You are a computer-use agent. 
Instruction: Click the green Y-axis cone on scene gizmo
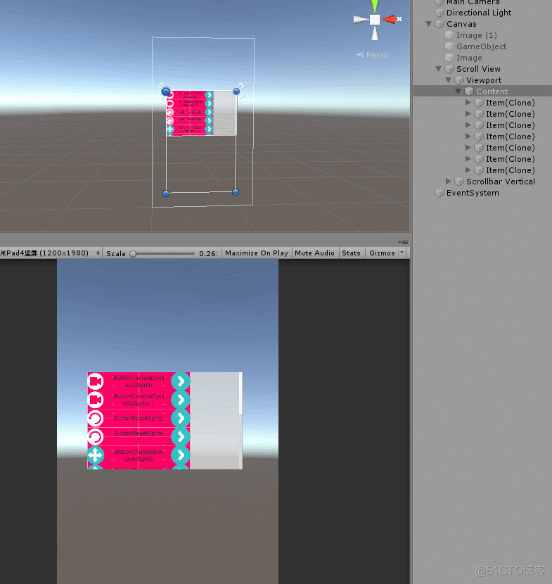375,5
